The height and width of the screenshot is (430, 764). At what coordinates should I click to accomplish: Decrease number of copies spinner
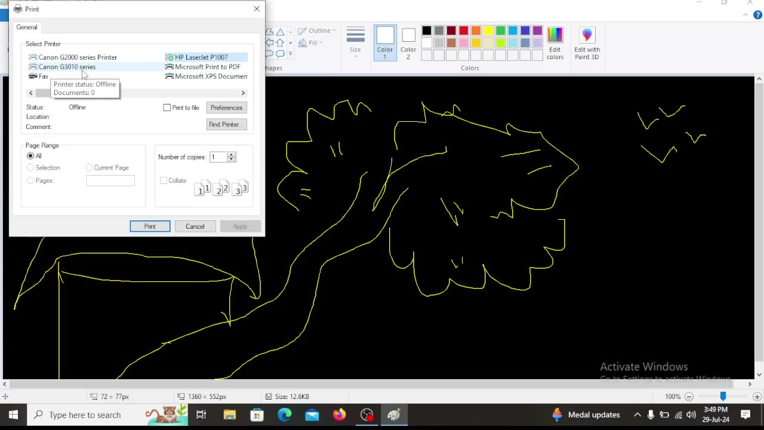pos(232,160)
